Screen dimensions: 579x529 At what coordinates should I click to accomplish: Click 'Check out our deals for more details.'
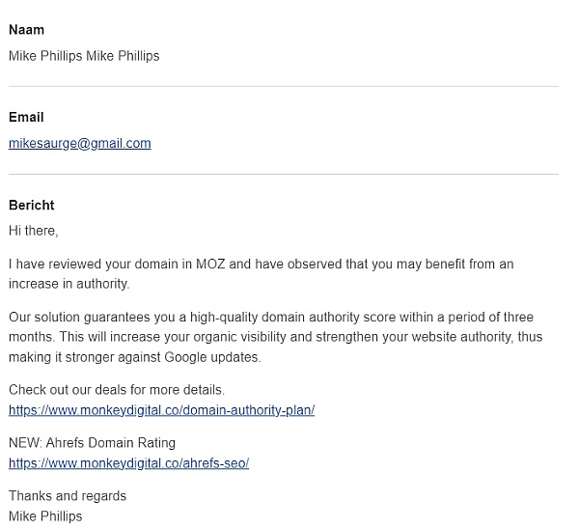pyautogui.click(x=117, y=390)
